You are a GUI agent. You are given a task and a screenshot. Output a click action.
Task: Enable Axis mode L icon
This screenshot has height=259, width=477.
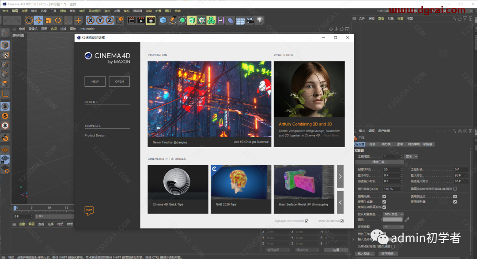[5, 94]
